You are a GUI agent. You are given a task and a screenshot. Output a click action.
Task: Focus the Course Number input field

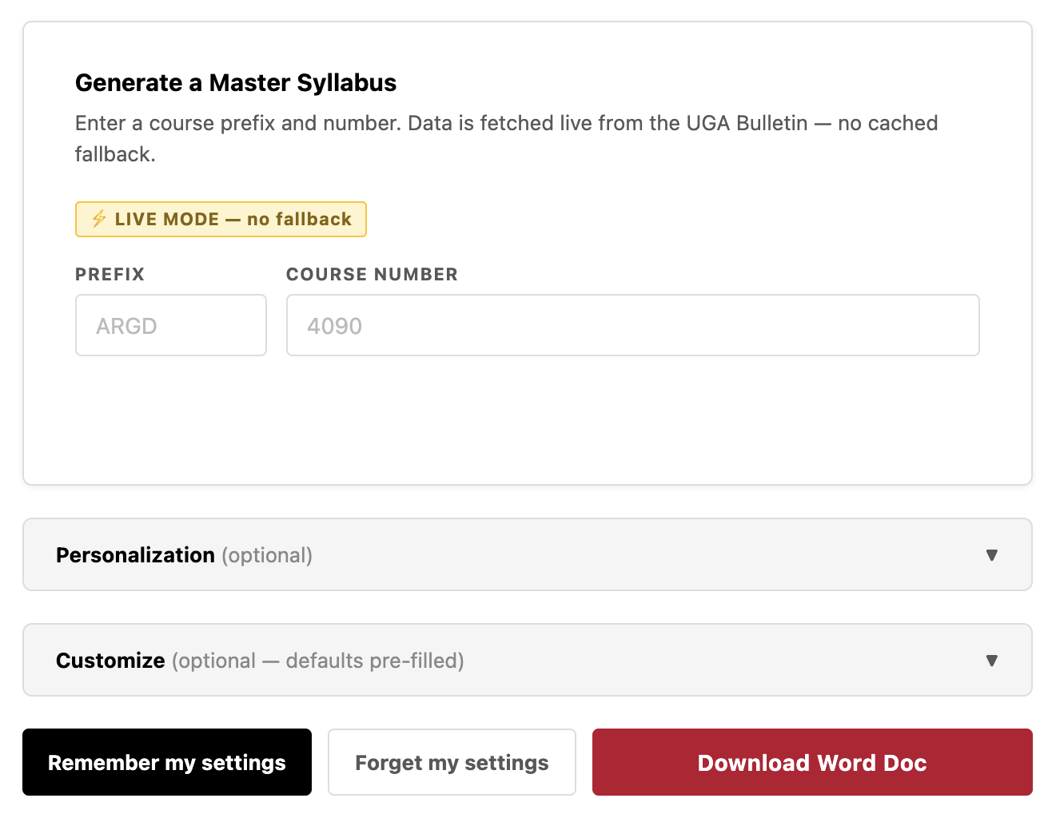633,325
